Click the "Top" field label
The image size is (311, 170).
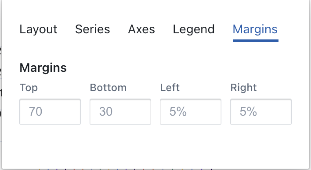coord(29,88)
